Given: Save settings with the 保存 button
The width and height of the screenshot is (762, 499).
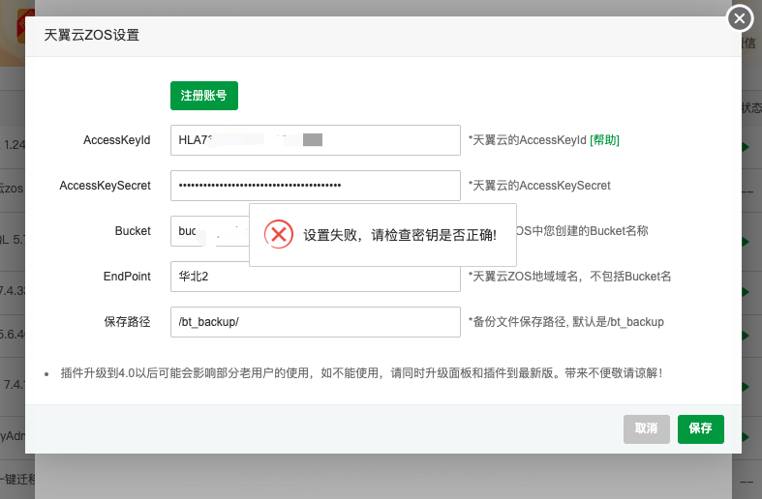Looking at the screenshot, I should point(701,429).
